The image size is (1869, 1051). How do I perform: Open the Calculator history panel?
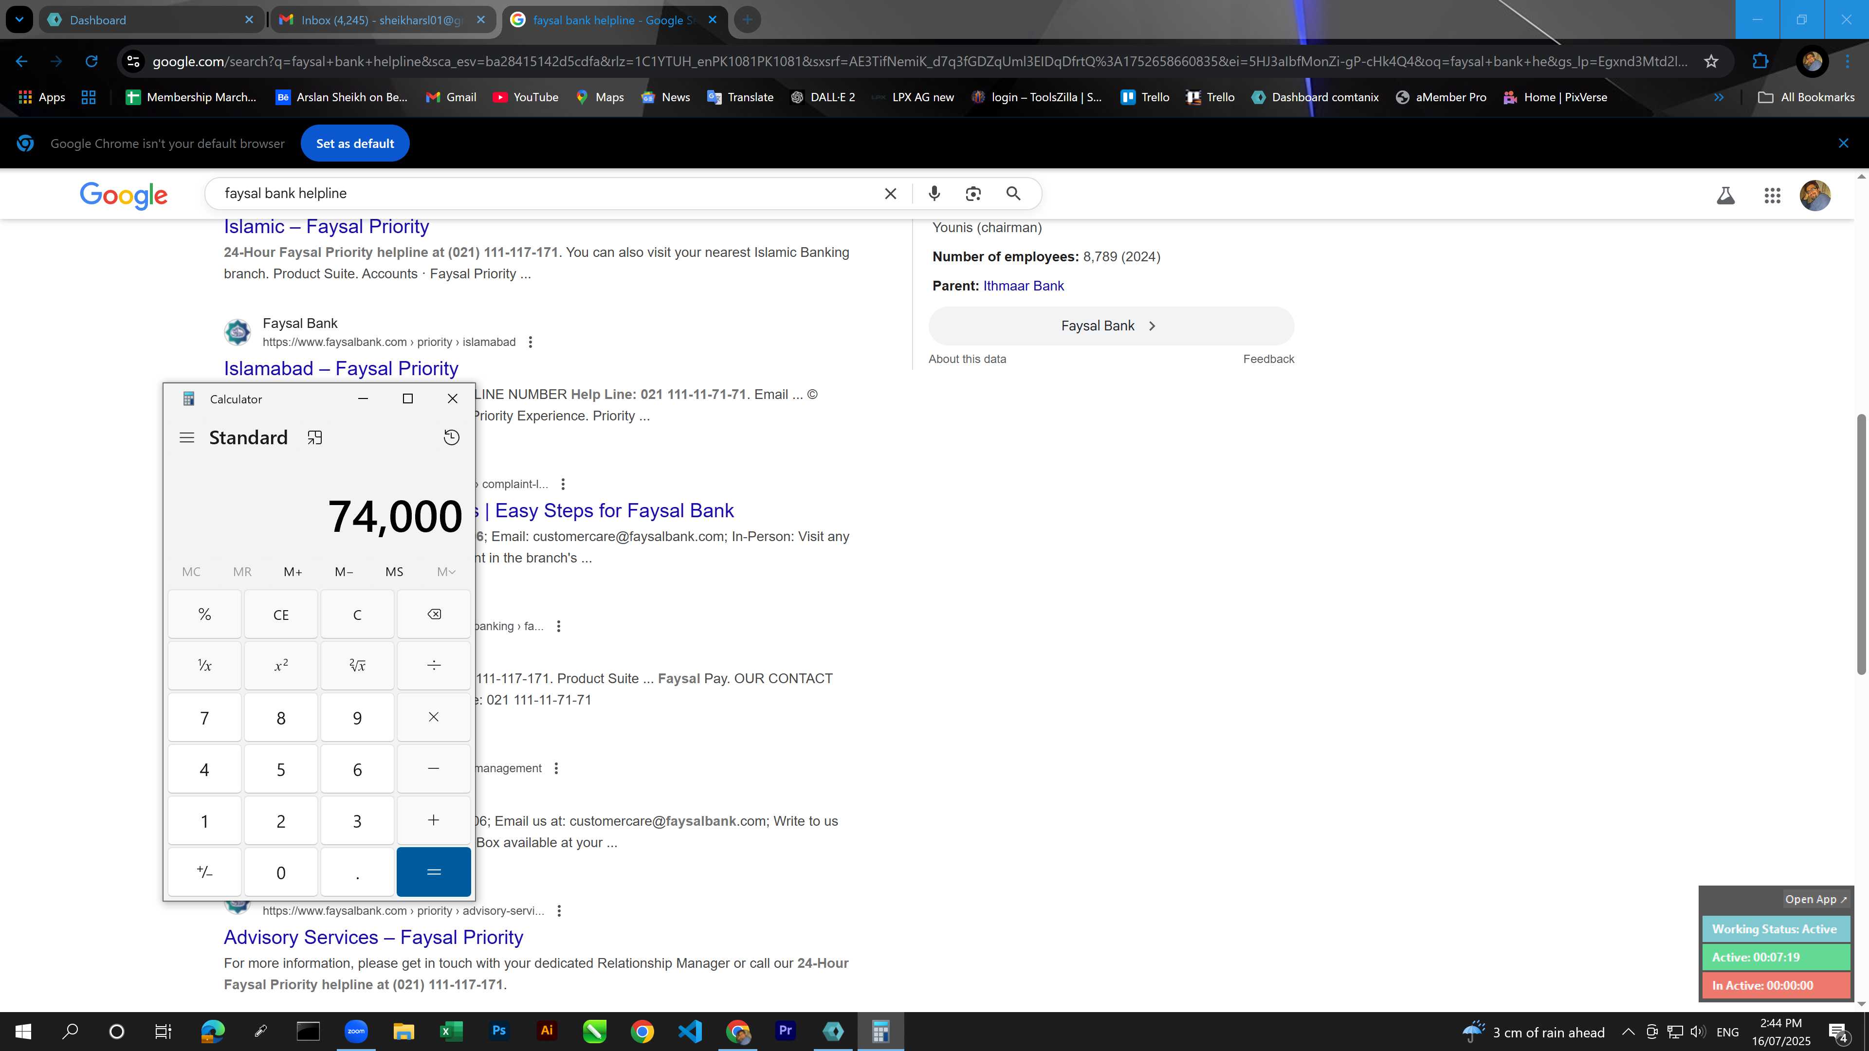click(x=451, y=437)
